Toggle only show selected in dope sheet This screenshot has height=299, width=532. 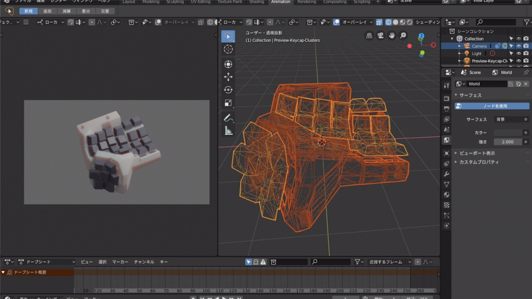(x=248, y=262)
